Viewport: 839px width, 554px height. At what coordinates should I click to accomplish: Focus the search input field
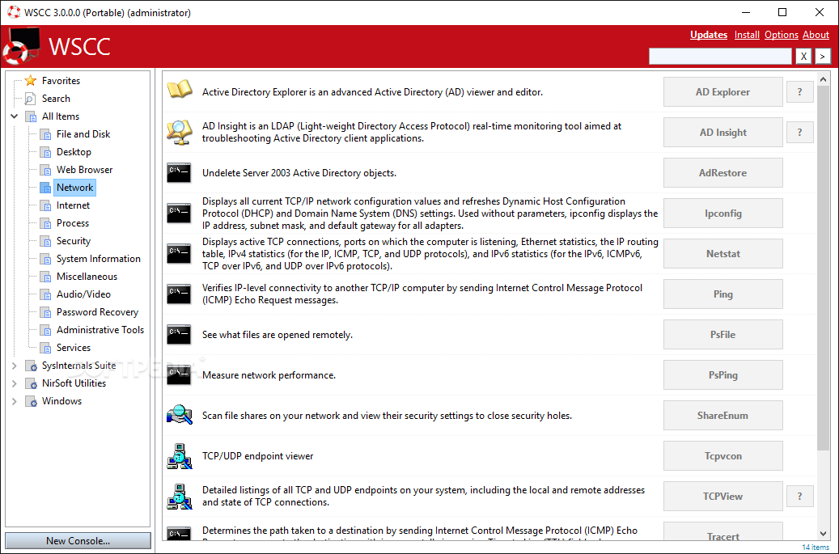pyautogui.click(x=720, y=56)
